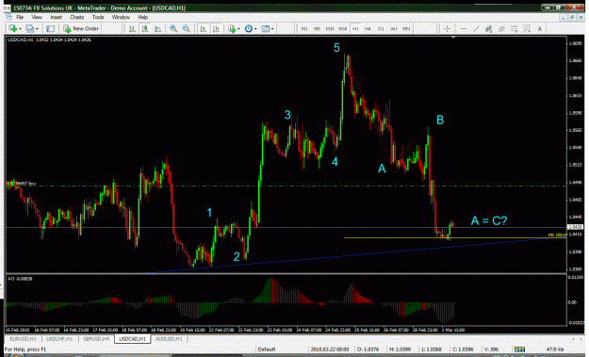The height and width of the screenshot is (357, 589).
Task: Select the horizontal line tool
Action: [464, 28]
